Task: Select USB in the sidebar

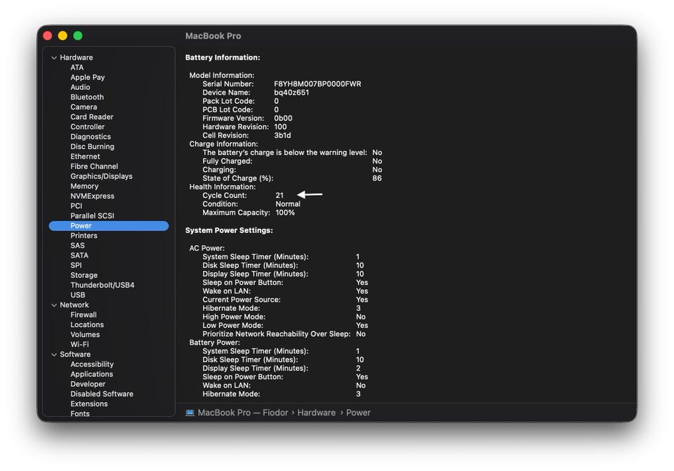Action: pos(78,295)
